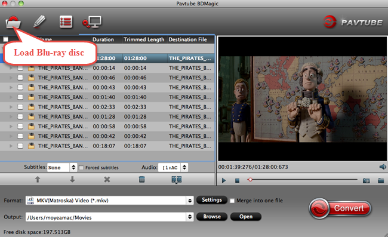Viewport: 388px width, 237px height.
Task: Expand the 00:02:33 title row triangle
Action: click(11, 107)
